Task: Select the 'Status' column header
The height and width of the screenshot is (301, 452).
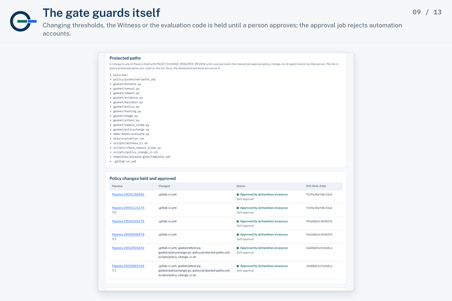Action: pos(241,186)
